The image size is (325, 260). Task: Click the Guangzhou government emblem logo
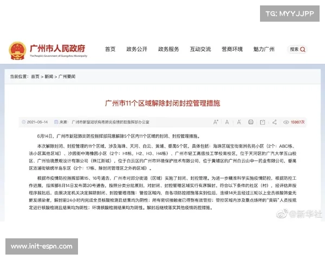pos(17,50)
